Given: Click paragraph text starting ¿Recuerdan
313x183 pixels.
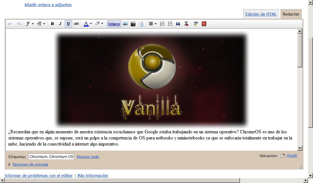Looking at the screenshot, I should tap(150, 138).
